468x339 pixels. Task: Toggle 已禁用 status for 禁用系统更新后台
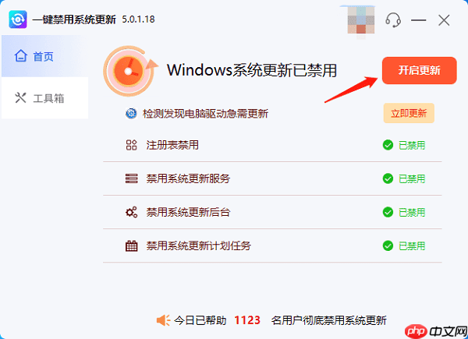(x=404, y=212)
